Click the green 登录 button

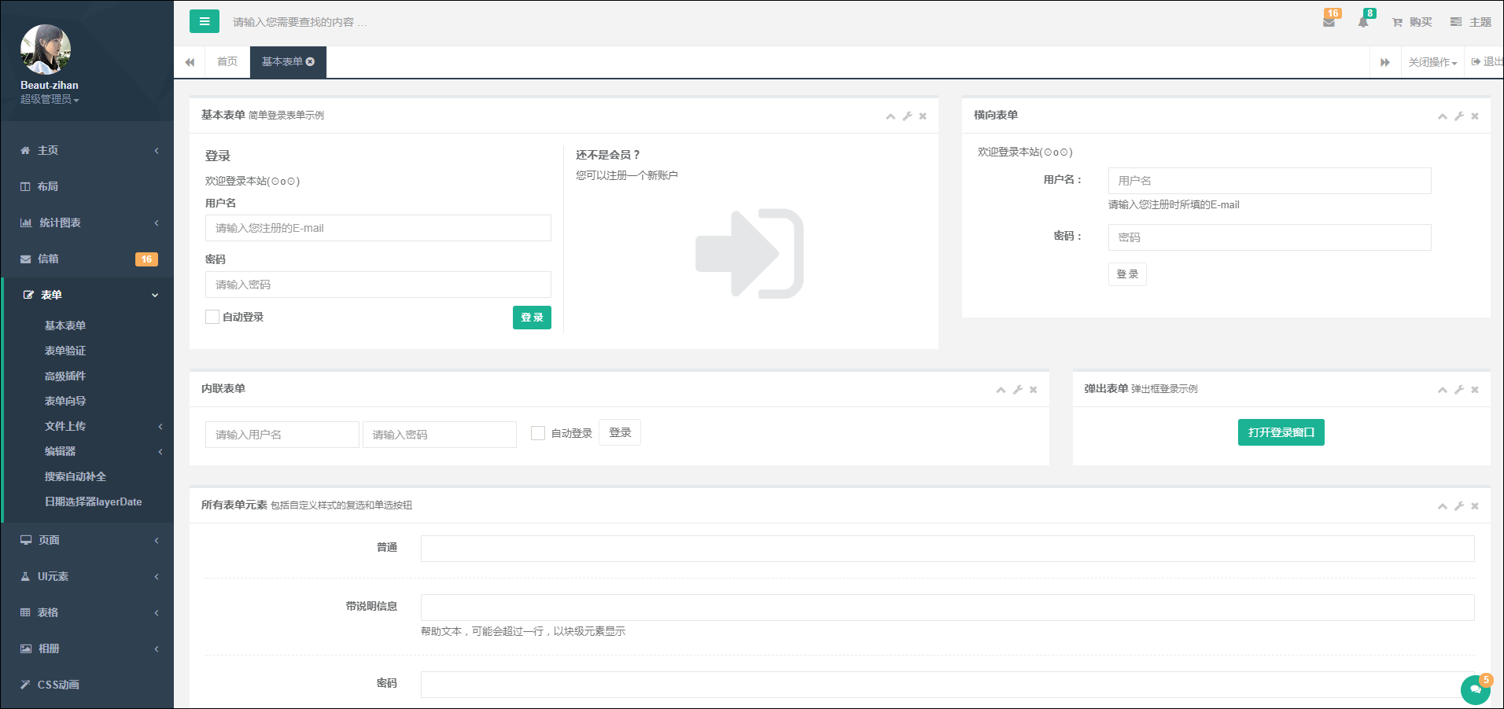click(532, 318)
